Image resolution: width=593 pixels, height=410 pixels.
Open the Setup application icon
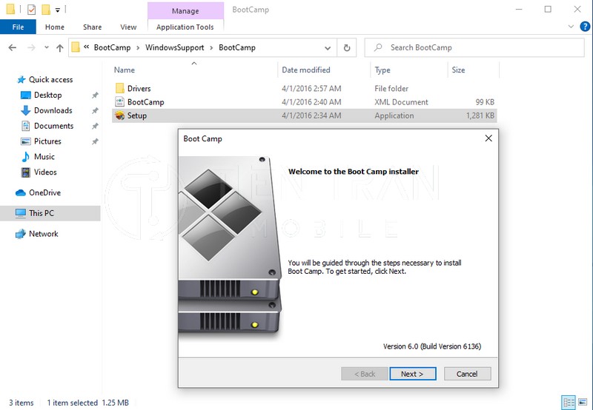[120, 115]
